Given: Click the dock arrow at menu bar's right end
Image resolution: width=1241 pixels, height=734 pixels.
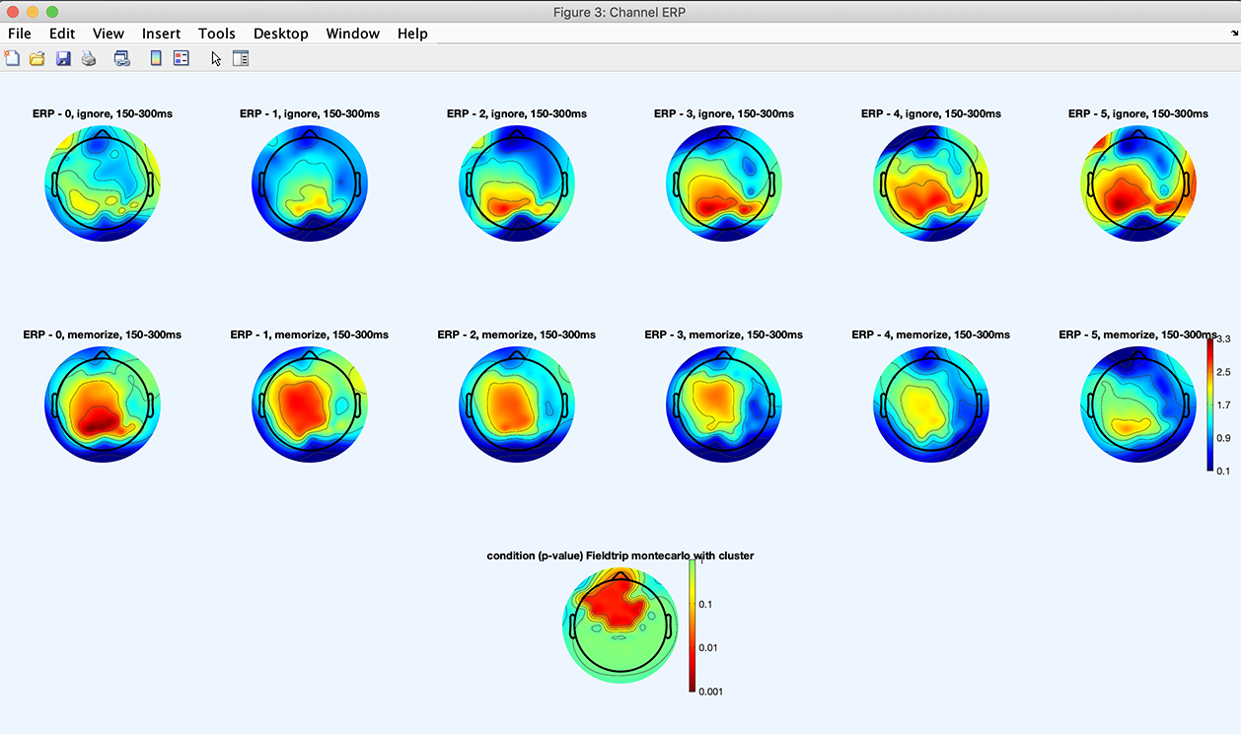Looking at the screenshot, I should pos(1234,34).
